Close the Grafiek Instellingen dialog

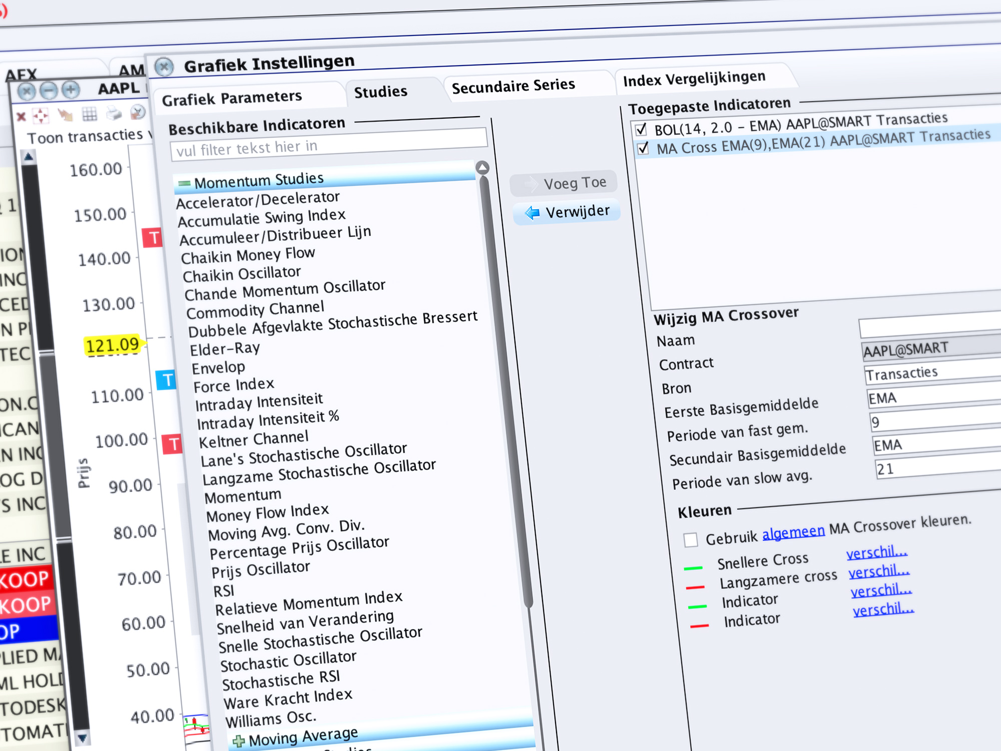click(164, 66)
